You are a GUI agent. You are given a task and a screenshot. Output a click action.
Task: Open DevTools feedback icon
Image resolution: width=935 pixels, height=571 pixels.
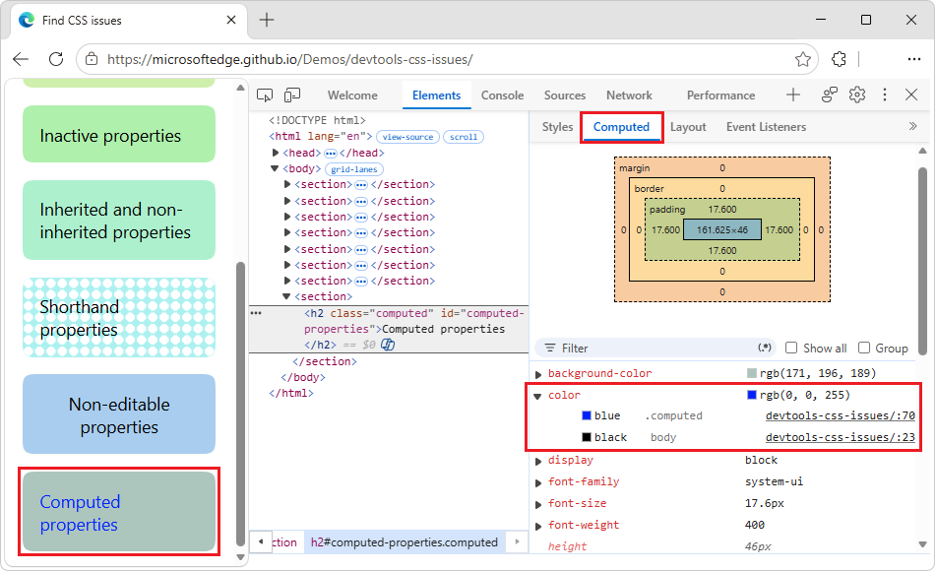(x=830, y=95)
